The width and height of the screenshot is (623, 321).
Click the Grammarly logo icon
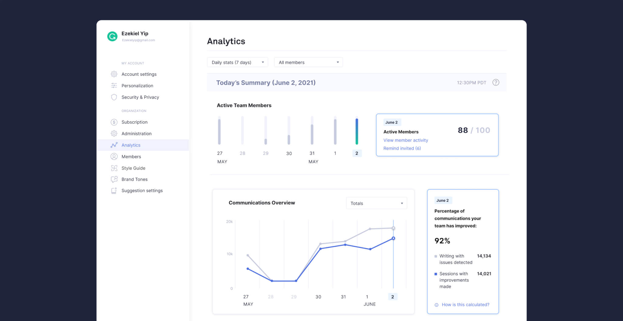pyautogui.click(x=112, y=36)
